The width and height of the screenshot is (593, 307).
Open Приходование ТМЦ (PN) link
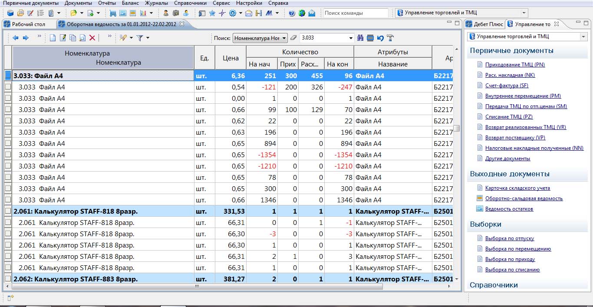pos(515,65)
